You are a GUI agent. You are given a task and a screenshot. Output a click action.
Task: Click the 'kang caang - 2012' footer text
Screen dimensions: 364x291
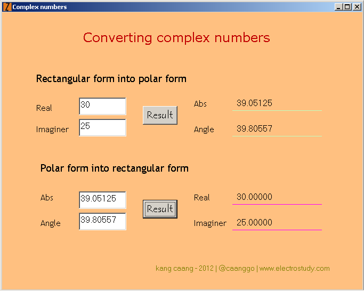[184, 269]
